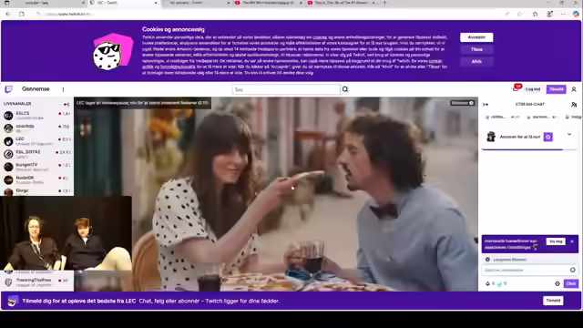
Task: Switch to the first browser tab
Action: tap(44, 3)
